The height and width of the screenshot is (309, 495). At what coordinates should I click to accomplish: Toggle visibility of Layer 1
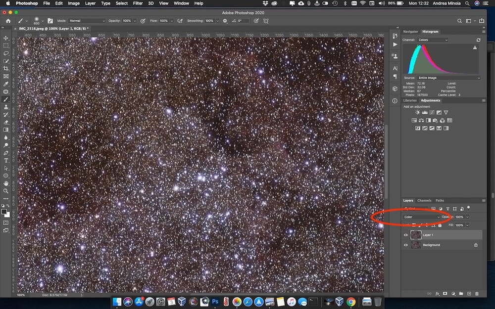click(406, 235)
